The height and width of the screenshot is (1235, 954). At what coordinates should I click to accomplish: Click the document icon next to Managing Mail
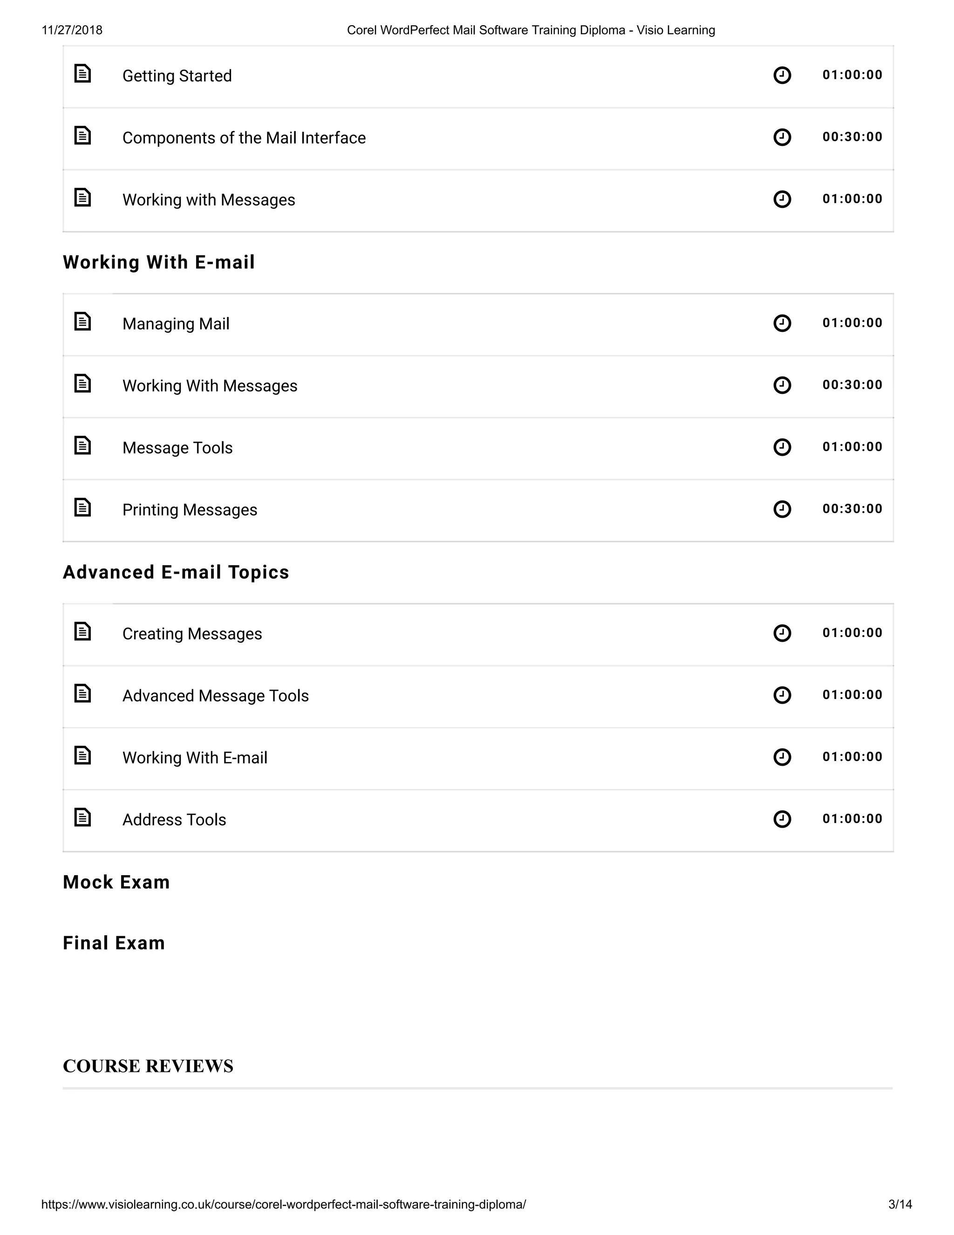82,322
